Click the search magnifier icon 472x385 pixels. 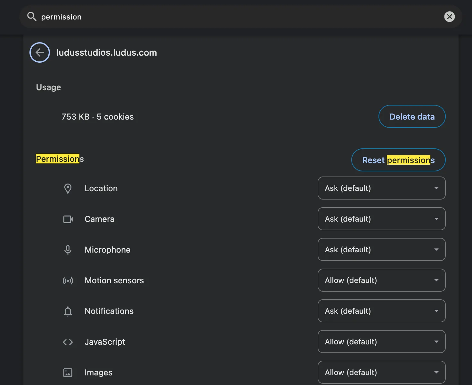[31, 16]
